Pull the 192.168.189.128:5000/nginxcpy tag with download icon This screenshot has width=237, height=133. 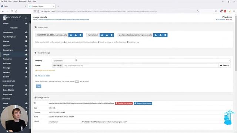(76, 35)
